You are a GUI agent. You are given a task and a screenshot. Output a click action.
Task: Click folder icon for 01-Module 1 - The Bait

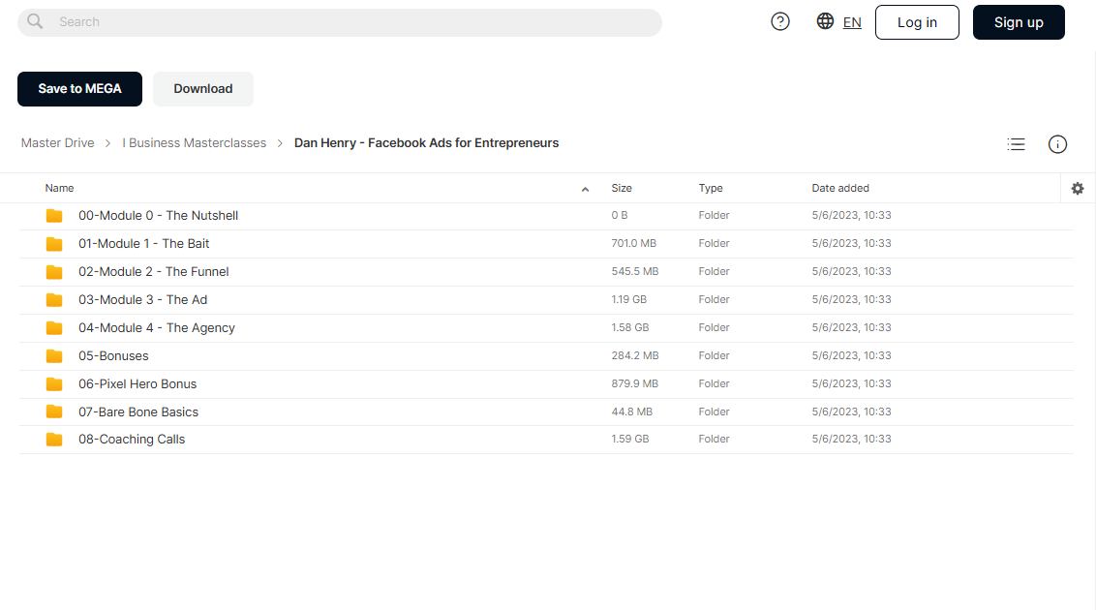click(54, 244)
